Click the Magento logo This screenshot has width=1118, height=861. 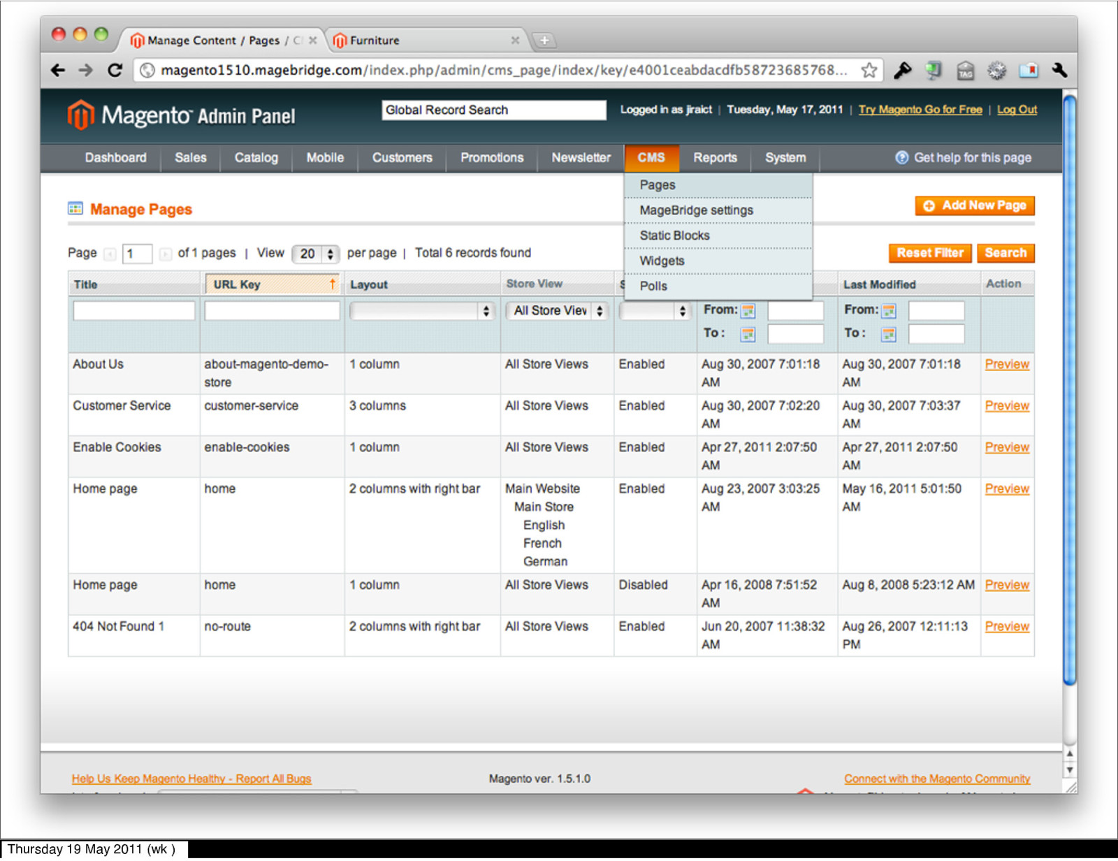click(x=181, y=115)
